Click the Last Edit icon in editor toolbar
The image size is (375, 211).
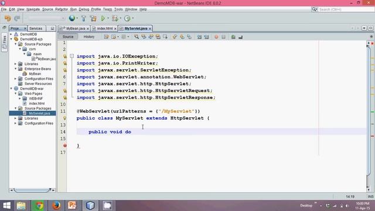[x=106, y=37]
